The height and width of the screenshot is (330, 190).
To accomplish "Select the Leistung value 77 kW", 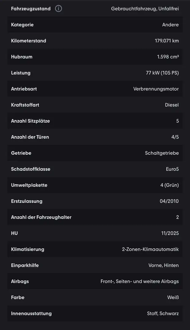I will 153,73.
